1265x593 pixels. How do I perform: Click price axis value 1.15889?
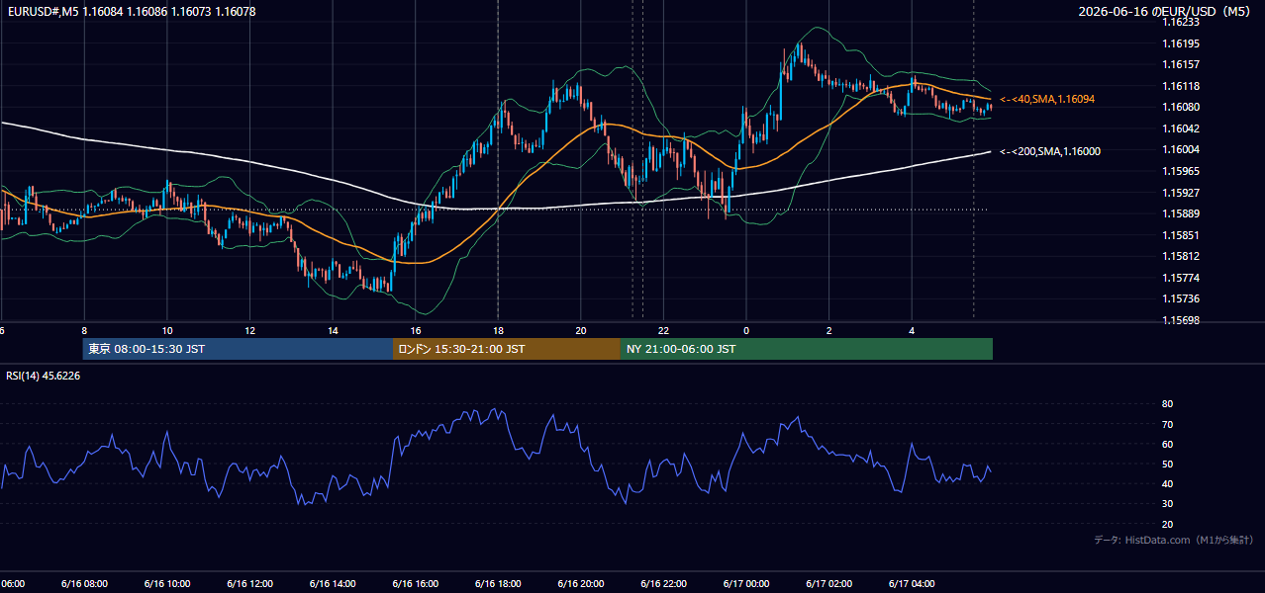1181,213
